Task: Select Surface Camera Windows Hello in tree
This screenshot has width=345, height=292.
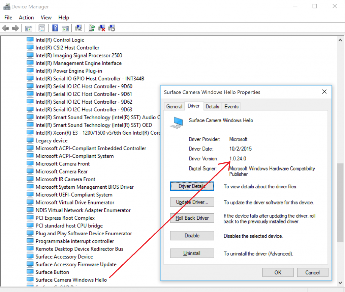Action: coord(71,280)
